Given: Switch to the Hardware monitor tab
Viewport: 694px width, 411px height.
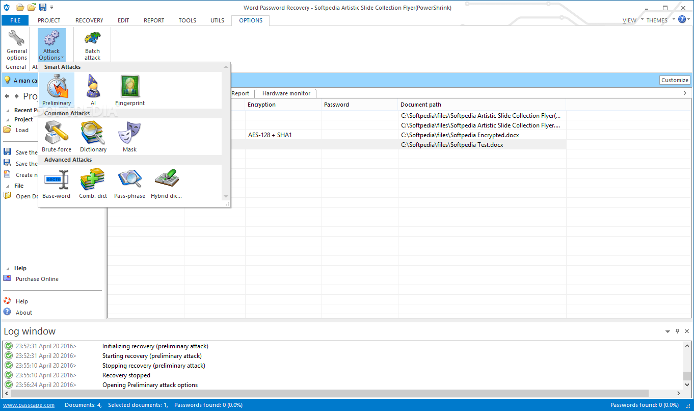Looking at the screenshot, I should (286, 93).
